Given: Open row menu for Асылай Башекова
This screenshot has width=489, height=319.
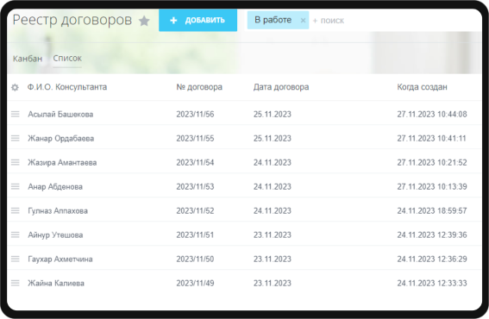Looking at the screenshot, I should 16,114.
